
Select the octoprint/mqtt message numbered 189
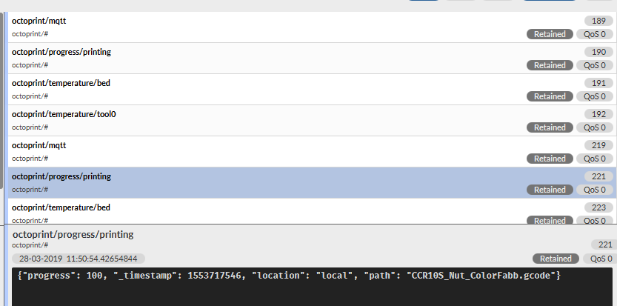click(x=222, y=27)
